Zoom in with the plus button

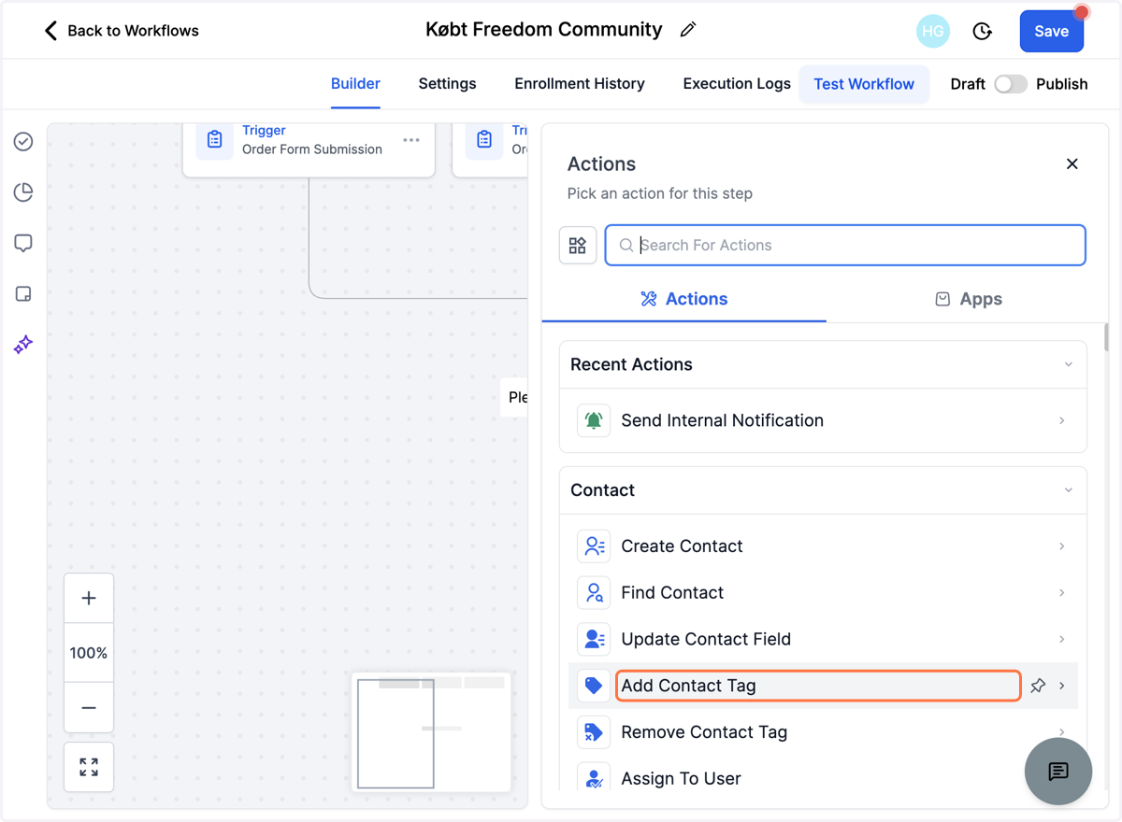pos(89,599)
